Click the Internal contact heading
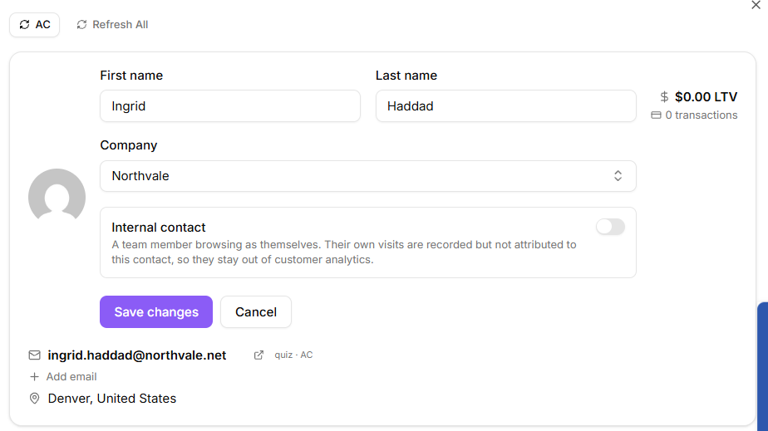The width and height of the screenshot is (768, 431). tap(158, 228)
